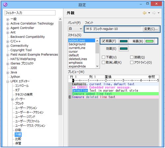165x148 pixels.
Task: Click 'Compare added line text' in preview
Action: click(x=92, y=94)
